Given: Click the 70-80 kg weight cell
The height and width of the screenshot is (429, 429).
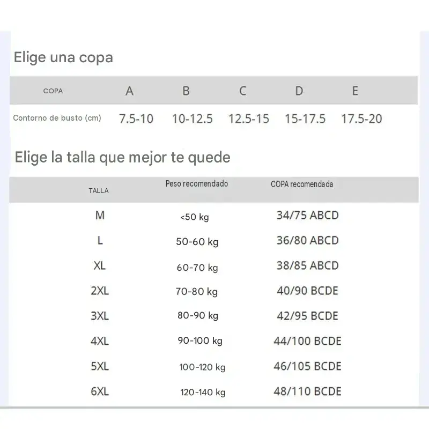Looking at the screenshot, I should (x=197, y=292).
